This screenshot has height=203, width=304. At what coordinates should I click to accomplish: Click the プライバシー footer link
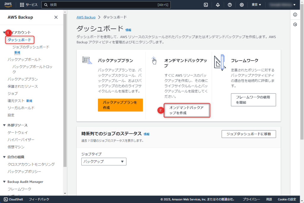251,199
